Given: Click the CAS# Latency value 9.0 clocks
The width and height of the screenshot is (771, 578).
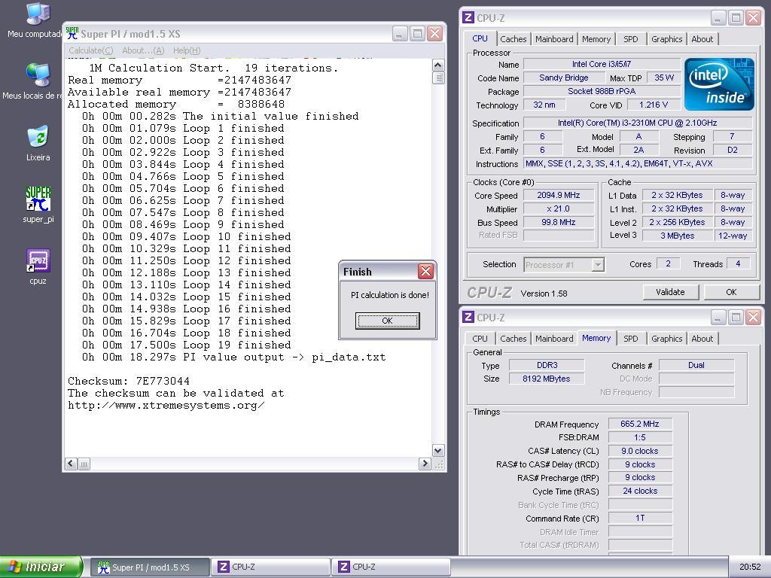Looking at the screenshot, I should click(x=640, y=451).
